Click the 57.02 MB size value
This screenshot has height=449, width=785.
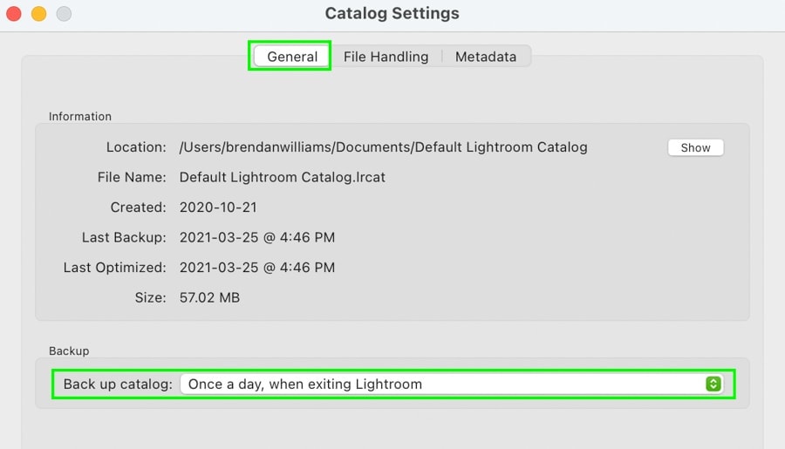coord(209,297)
